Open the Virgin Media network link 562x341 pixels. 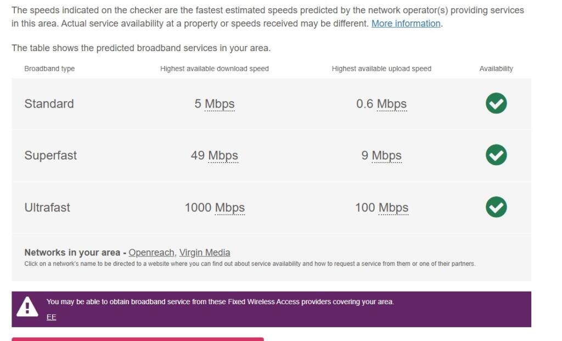[x=205, y=253]
